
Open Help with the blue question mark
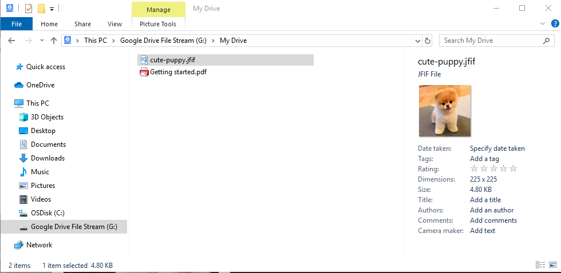point(554,24)
